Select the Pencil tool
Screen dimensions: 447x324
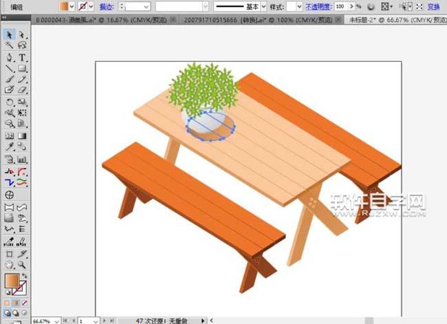(22, 79)
